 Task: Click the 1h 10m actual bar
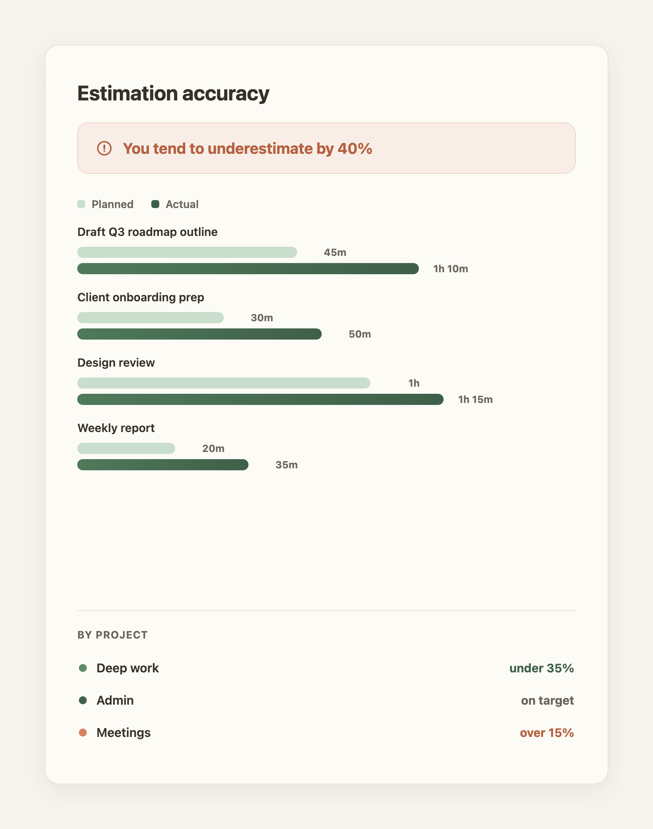click(x=248, y=269)
